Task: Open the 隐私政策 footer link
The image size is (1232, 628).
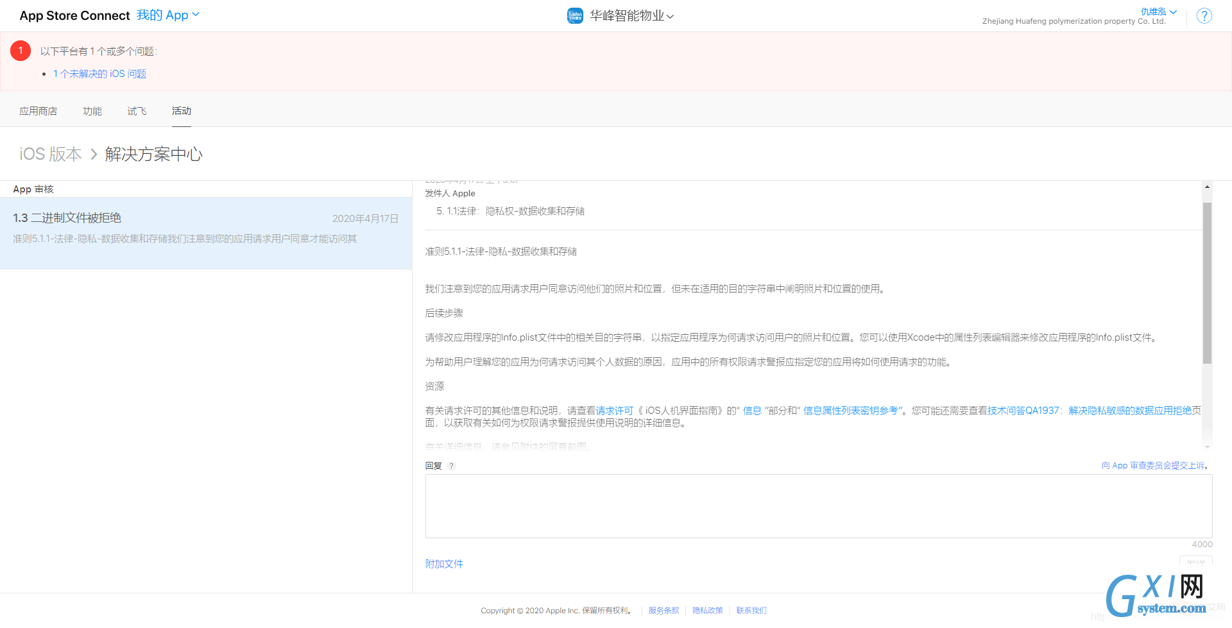Action: click(708, 611)
